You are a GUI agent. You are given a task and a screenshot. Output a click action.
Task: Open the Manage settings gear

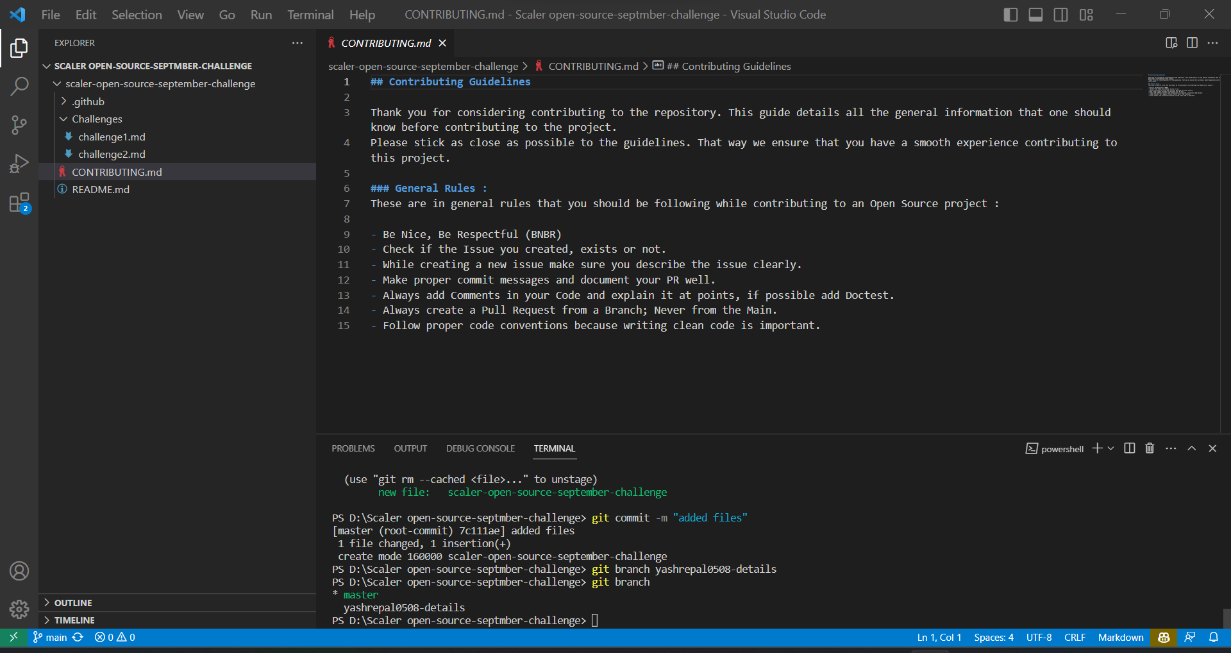pos(19,609)
